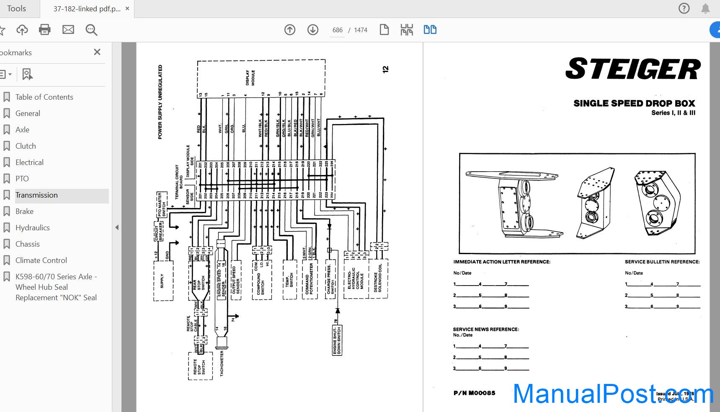
Task: Click the SINGLE SPEED DROP BOX title
Action: pyautogui.click(x=634, y=103)
